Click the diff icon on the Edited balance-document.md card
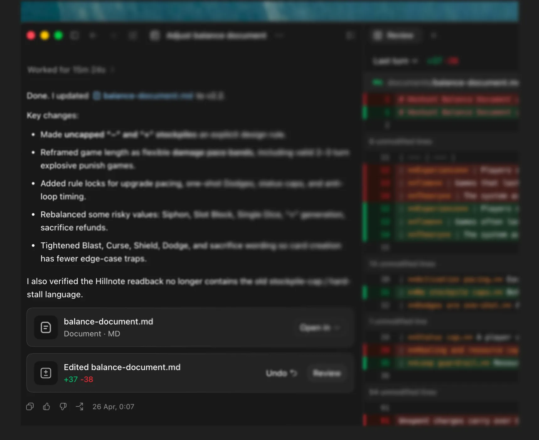The height and width of the screenshot is (440, 539). click(x=46, y=373)
